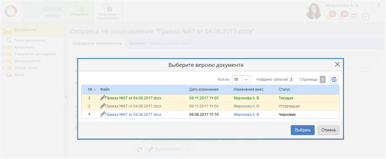Open the Документы sidebar section
The height and width of the screenshot is (159, 386).
32,30
